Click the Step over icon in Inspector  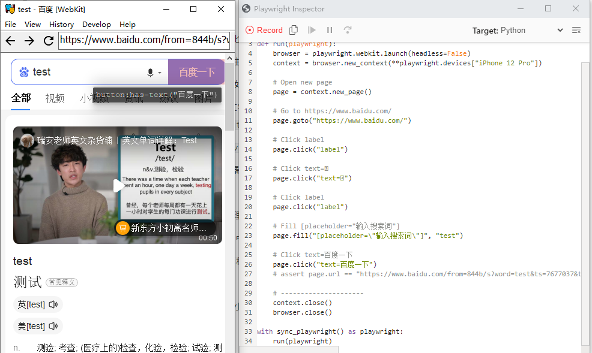[348, 30]
